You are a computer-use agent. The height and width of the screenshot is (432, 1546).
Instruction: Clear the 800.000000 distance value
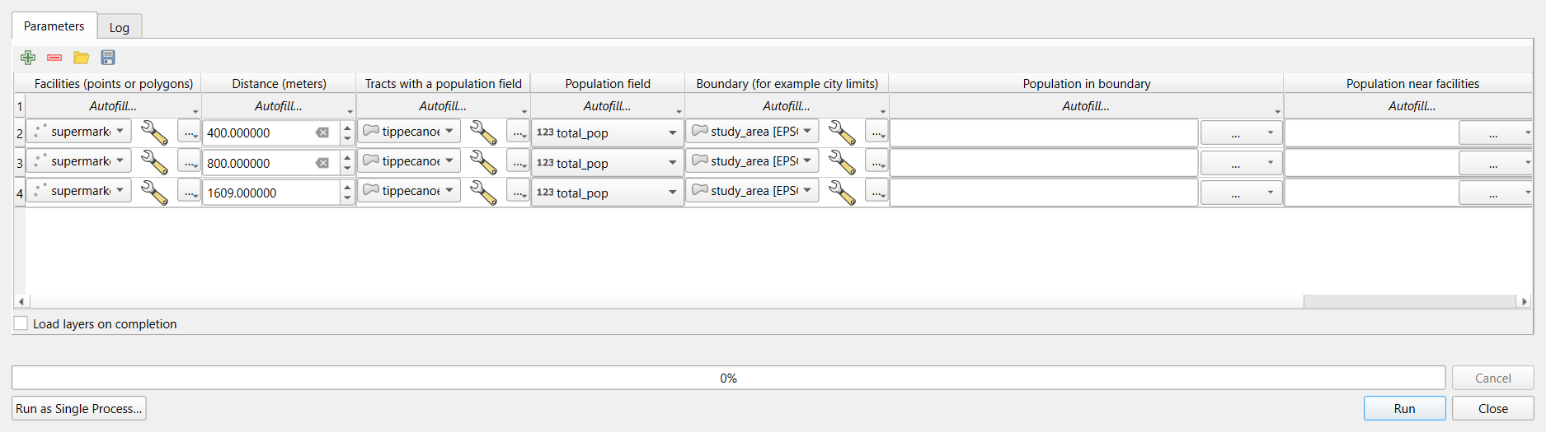pos(322,163)
